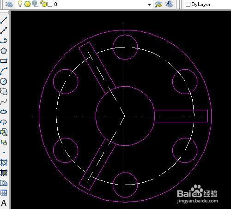
Task: Select the Revision Cloud tool
Action: (4, 91)
